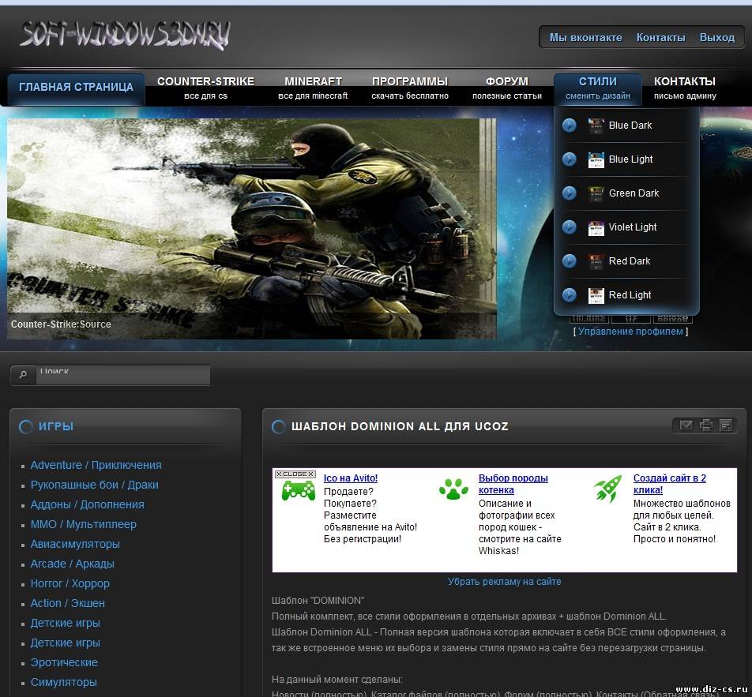Image resolution: width=752 pixels, height=697 pixels.
Task: Click the circle icon beside ШАБЛОН DOMINION heading
Action: [278, 426]
